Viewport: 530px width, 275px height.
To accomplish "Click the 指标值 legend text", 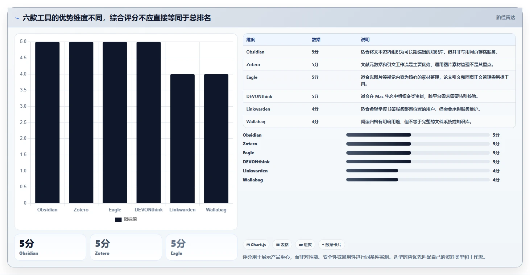I will click(130, 219).
